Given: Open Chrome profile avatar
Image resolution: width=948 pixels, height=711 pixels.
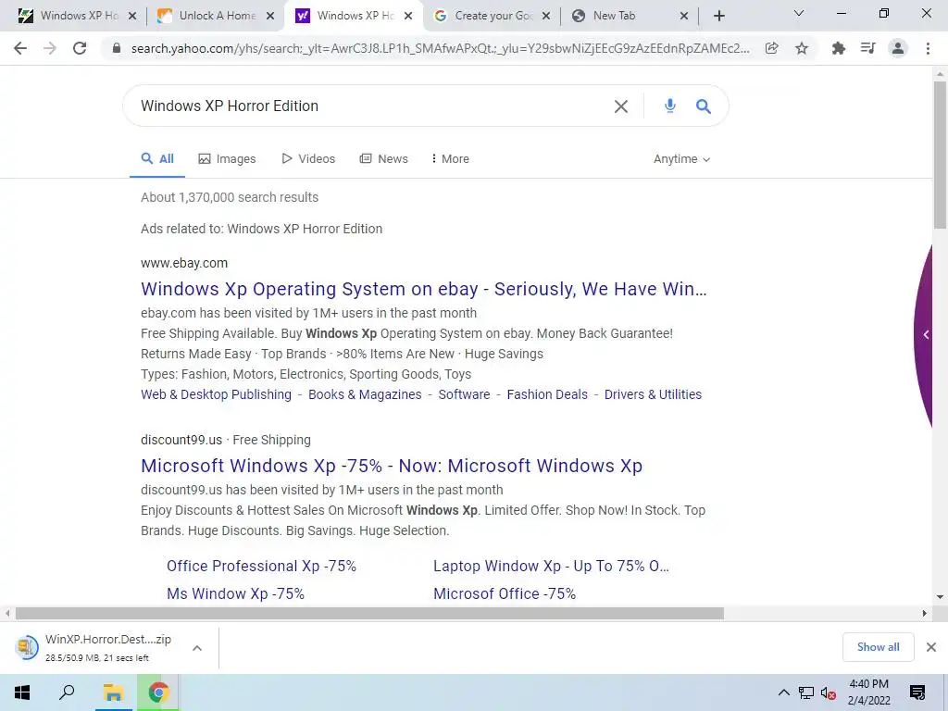Looking at the screenshot, I should pyautogui.click(x=898, y=48).
